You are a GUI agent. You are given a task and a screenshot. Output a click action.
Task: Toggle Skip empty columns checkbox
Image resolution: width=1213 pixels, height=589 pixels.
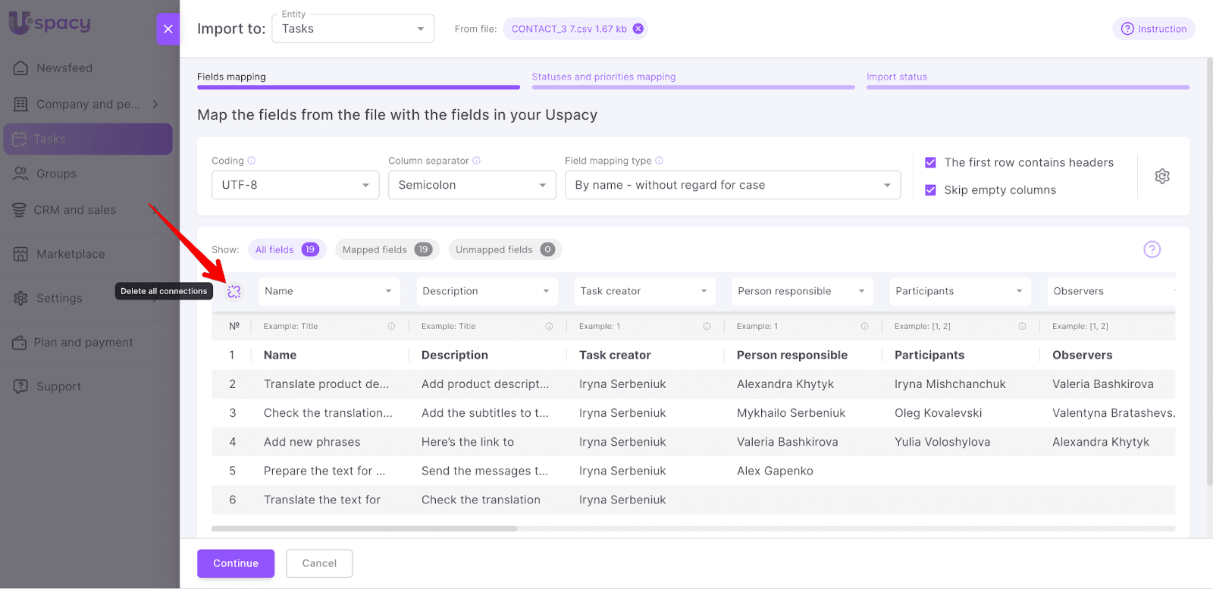point(930,190)
